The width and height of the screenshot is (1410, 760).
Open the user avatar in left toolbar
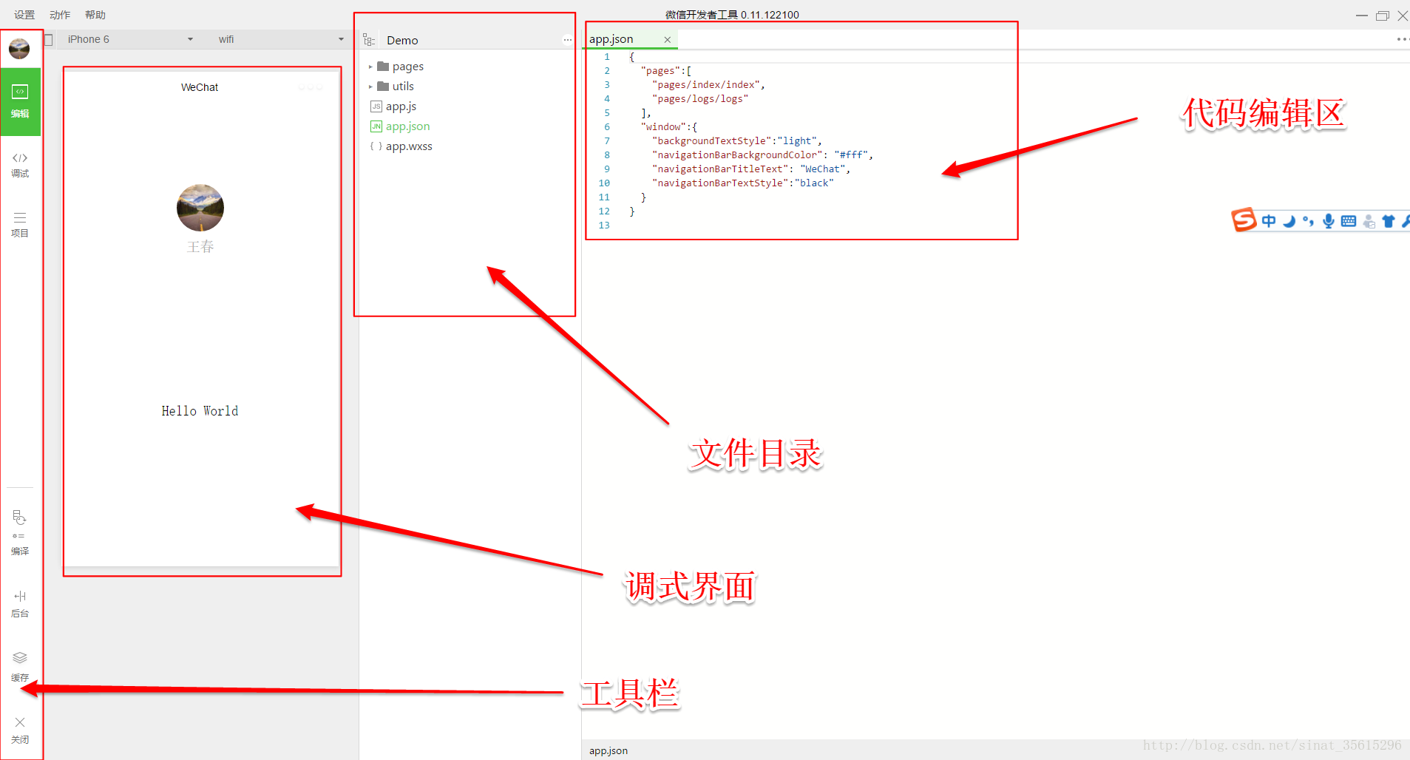tap(19, 49)
